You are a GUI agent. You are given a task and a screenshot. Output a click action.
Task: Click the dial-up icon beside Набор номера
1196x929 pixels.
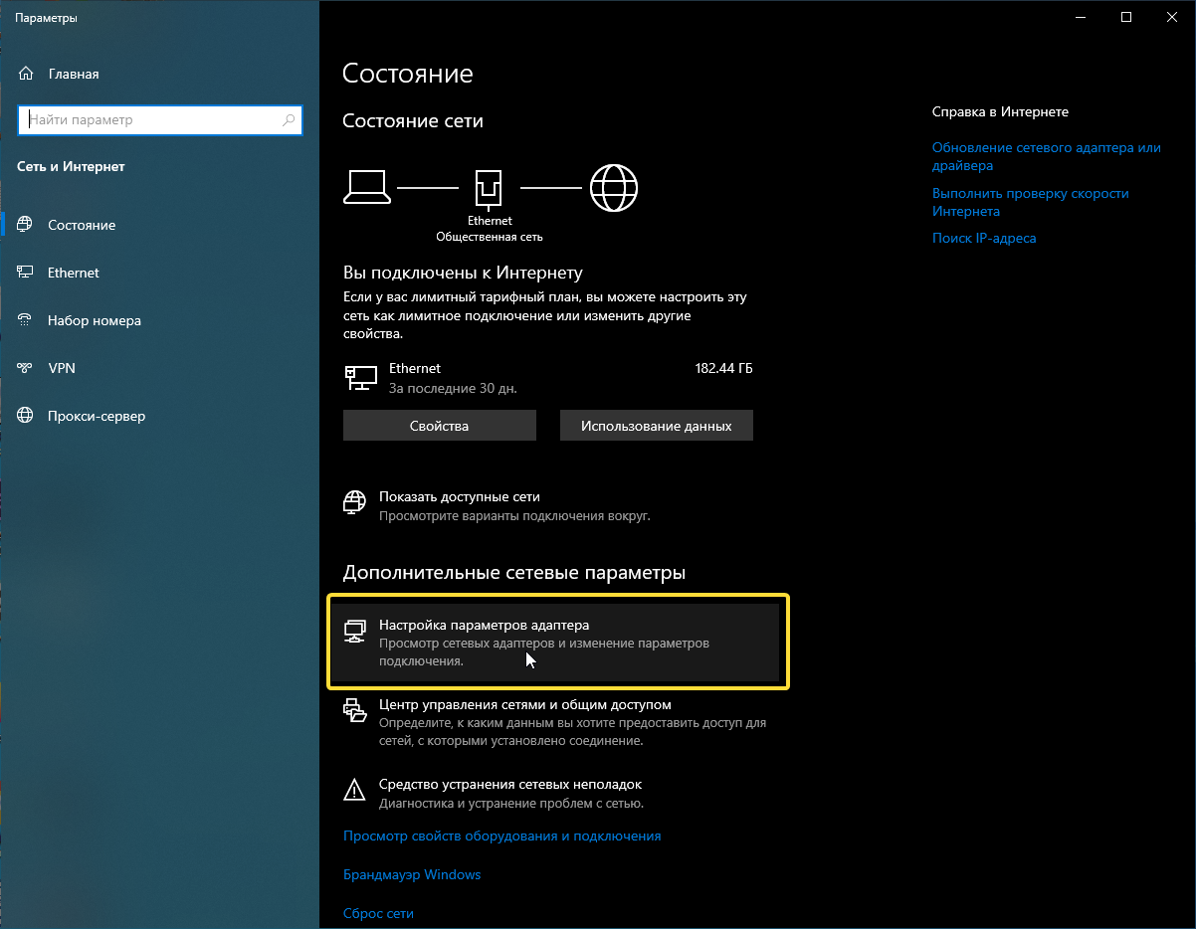(x=26, y=320)
